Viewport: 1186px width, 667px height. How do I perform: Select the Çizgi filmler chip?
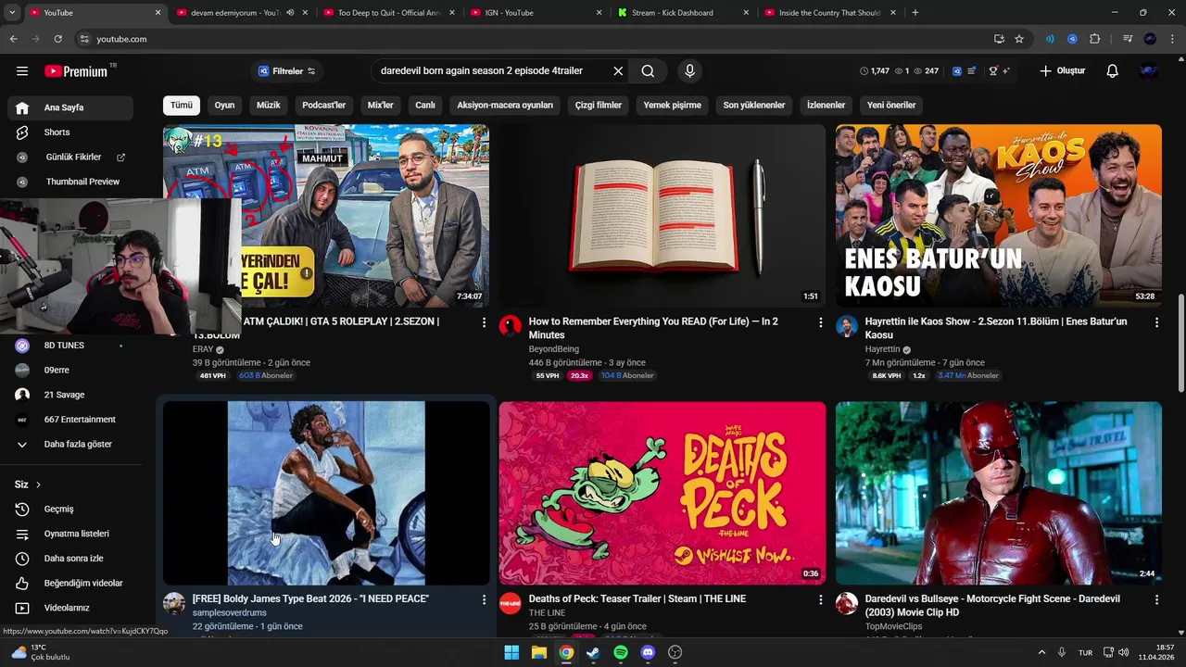coord(599,106)
